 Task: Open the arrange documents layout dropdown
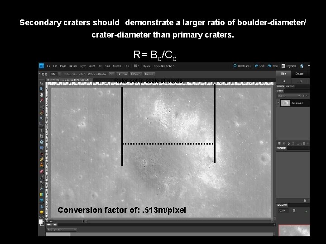(136, 66)
